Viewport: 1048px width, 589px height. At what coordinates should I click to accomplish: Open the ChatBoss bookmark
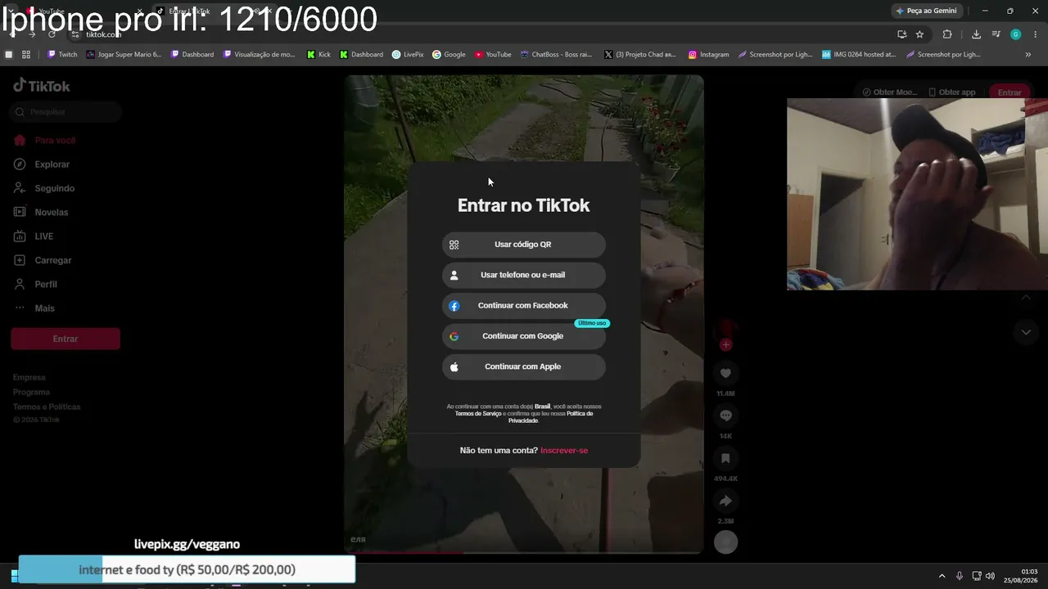(x=556, y=55)
